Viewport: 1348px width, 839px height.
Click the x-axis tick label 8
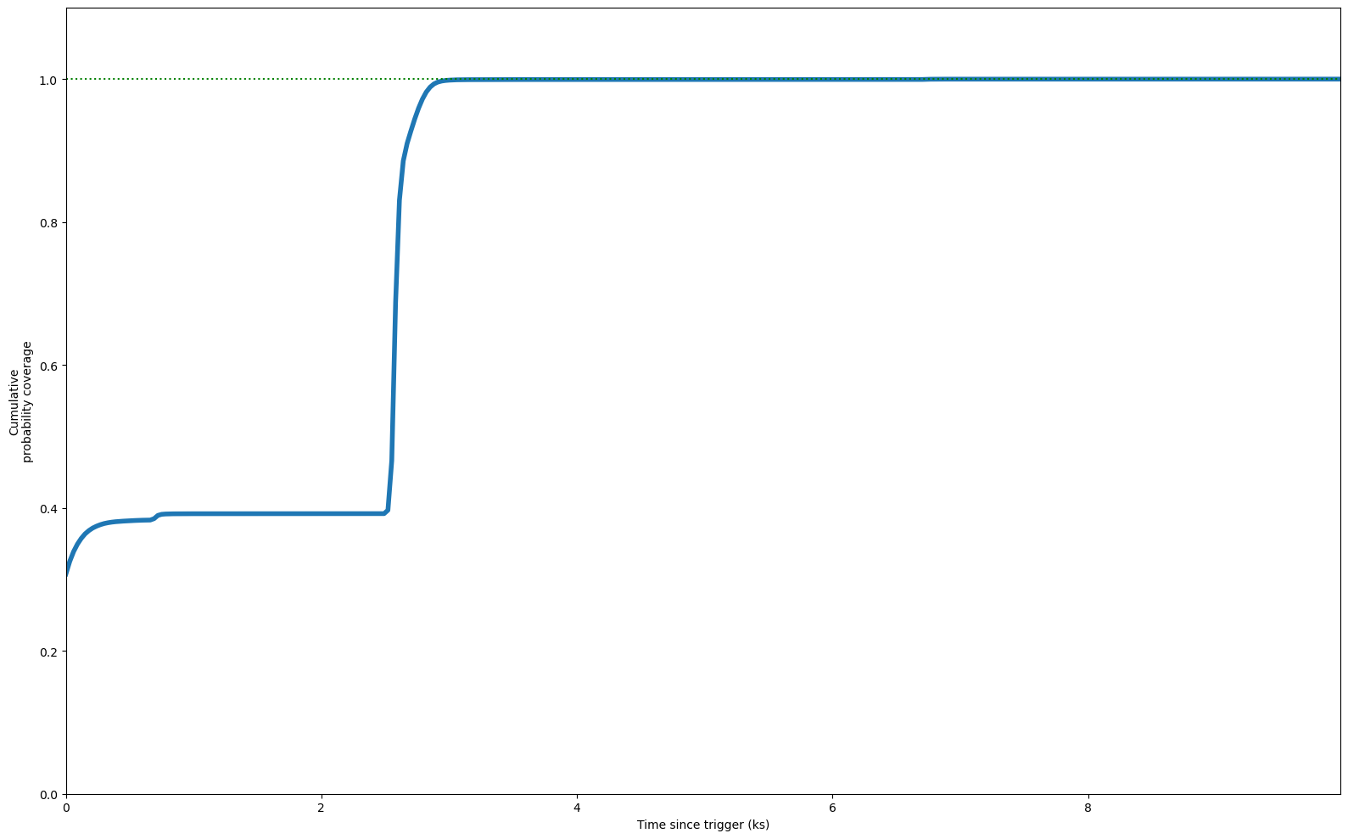pyautogui.click(x=1088, y=808)
